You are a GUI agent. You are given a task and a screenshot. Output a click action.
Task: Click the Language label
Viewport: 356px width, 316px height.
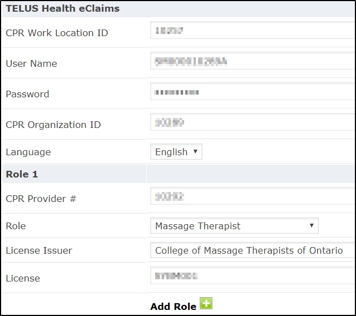pos(28,152)
